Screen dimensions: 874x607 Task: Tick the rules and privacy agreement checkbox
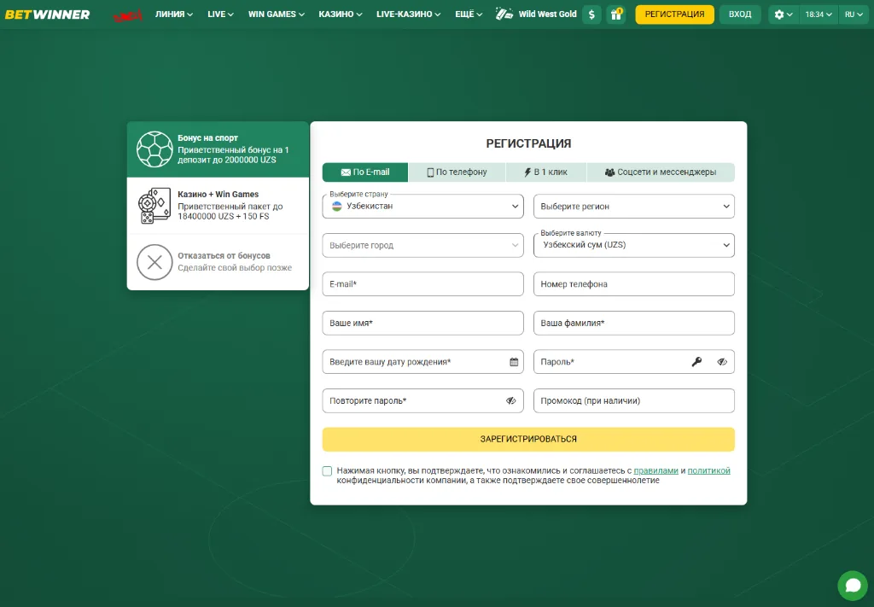coord(327,471)
